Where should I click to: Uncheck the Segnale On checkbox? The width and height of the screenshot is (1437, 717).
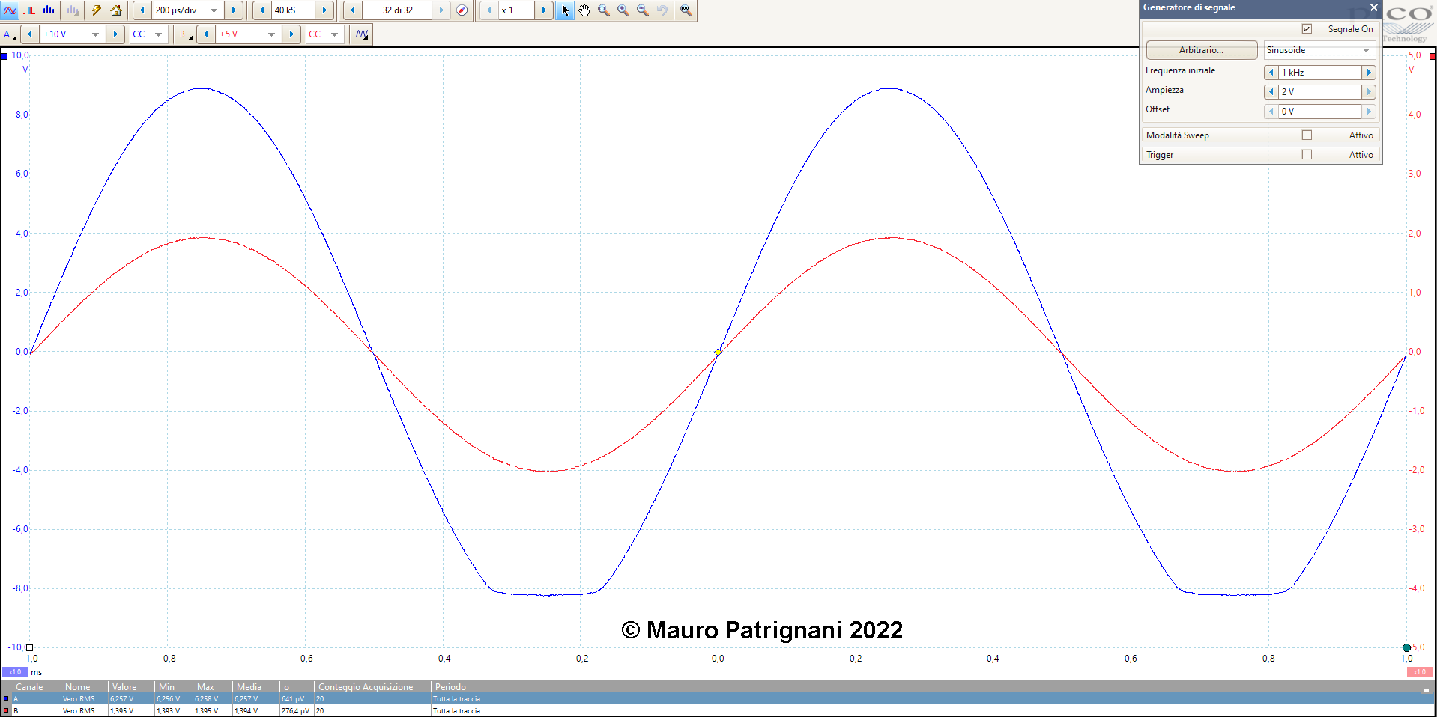(x=1307, y=29)
